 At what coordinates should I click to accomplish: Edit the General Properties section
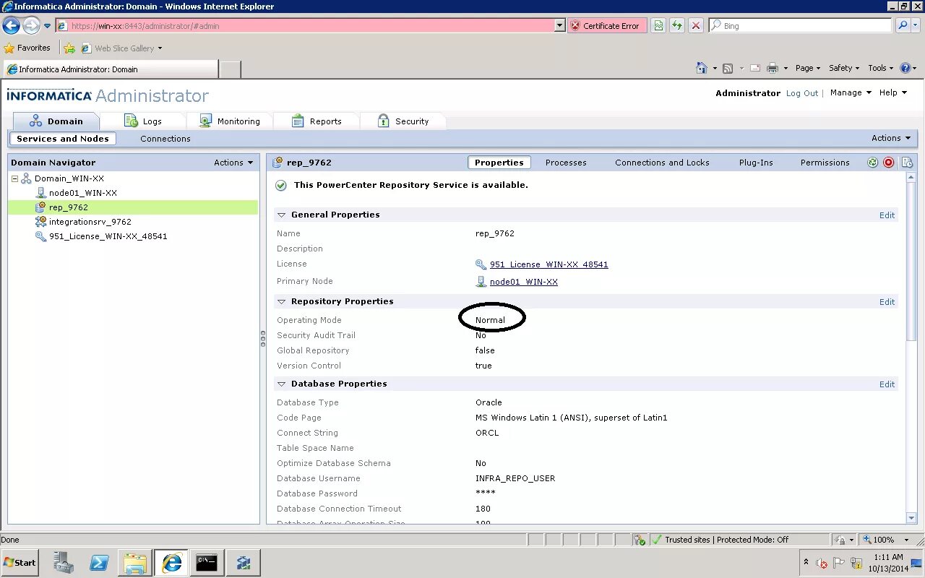(887, 215)
